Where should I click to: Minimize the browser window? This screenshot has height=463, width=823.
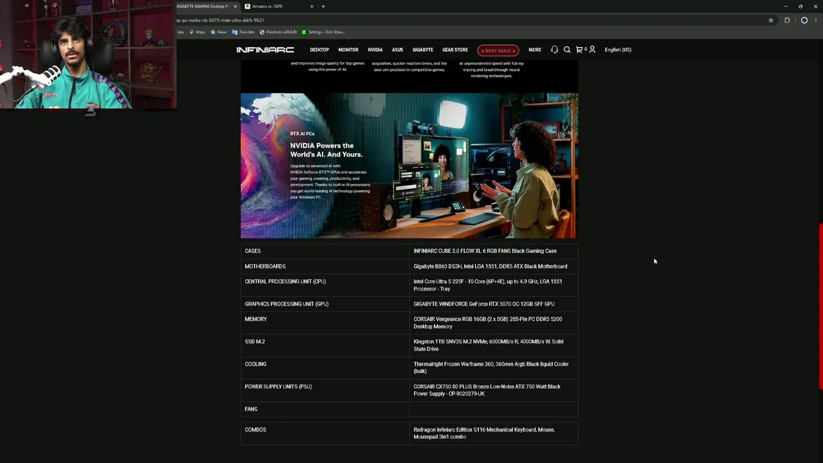(786, 6)
